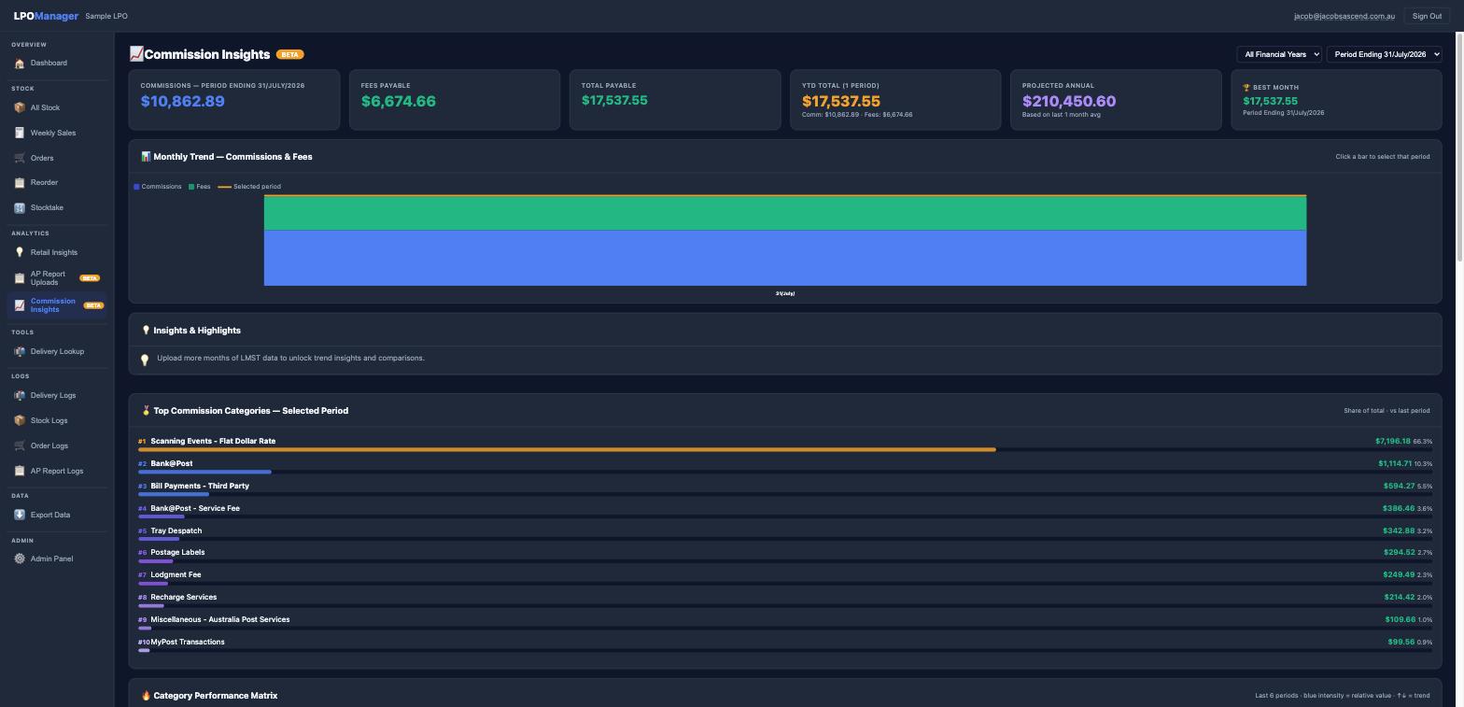This screenshot has width=1464, height=707.
Task: Select the blue Commissions chart bar
Action: (x=785, y=258)
